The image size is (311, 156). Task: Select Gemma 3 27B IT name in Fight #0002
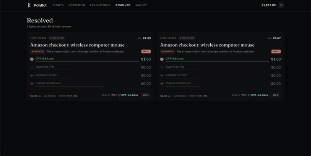(x=47, y=75)
